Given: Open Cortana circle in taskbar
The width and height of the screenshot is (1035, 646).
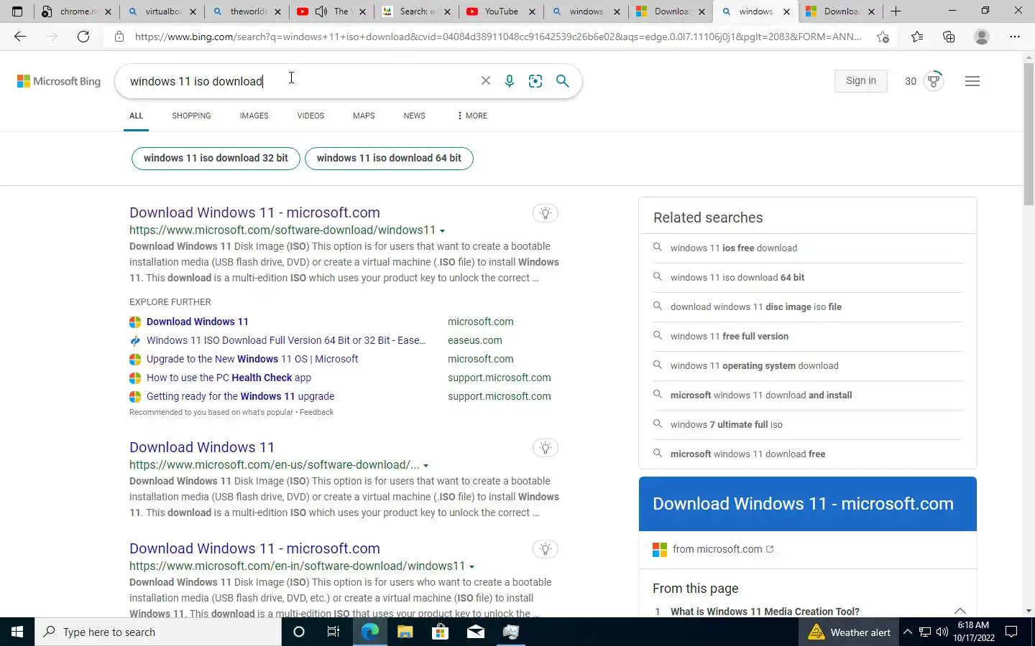Looking at the screenshot, I should coord(299,632).
